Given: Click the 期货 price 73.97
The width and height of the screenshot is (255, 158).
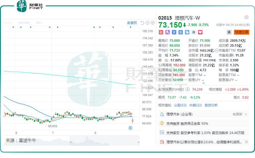Looking at the screenshot, I should 172,97.
